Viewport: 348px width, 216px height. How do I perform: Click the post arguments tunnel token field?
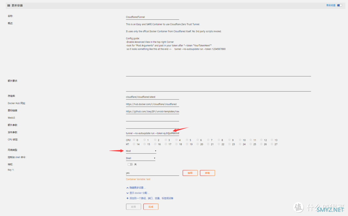point(152,133)
